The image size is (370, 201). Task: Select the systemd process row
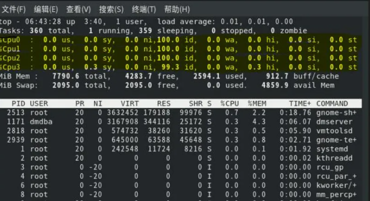(181, 149)
